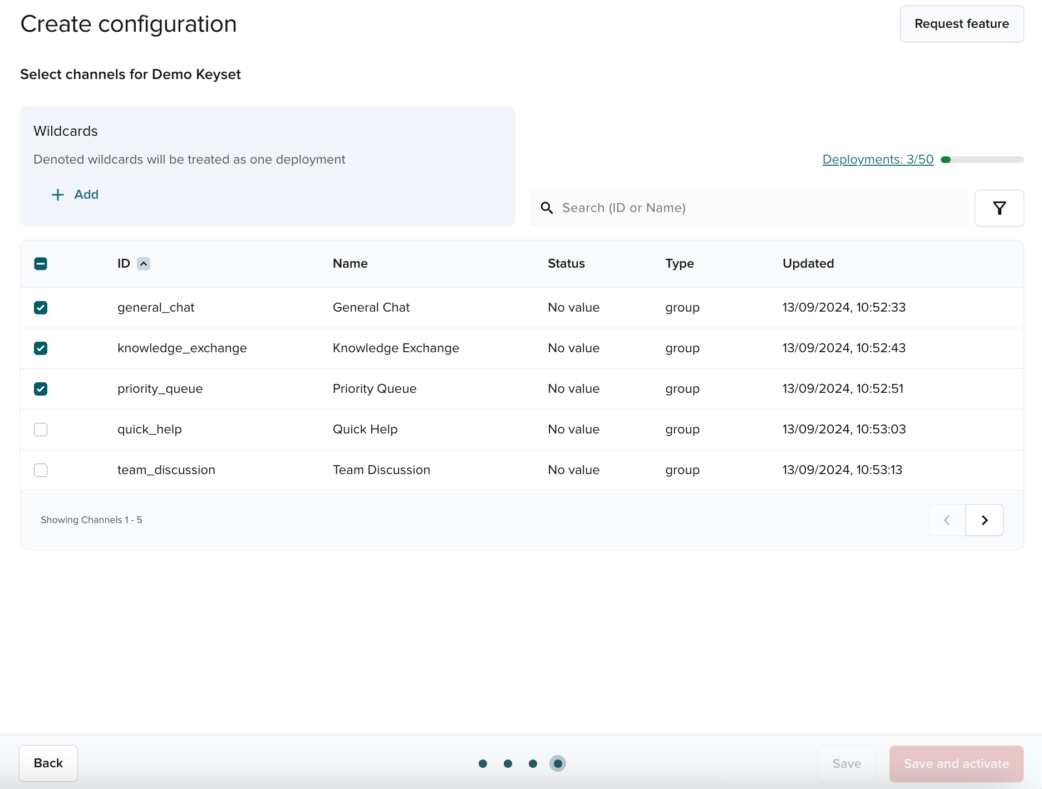Click the previous page arrow

946,520
